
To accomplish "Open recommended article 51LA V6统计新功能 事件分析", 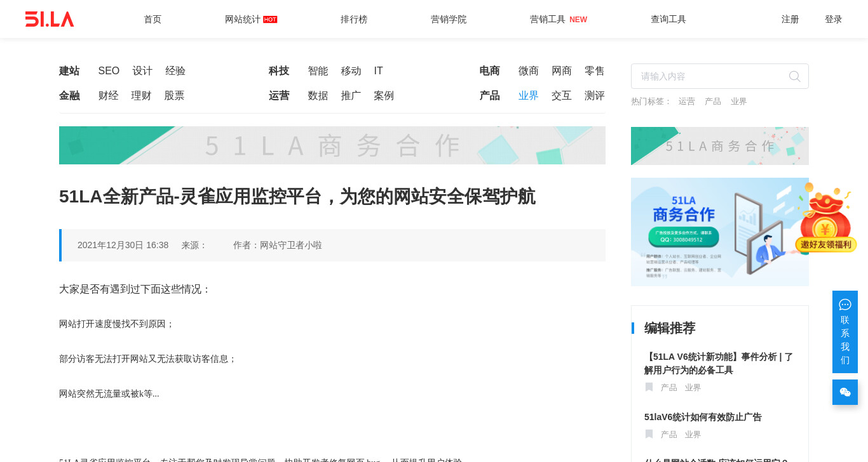I will pos(719,364).
